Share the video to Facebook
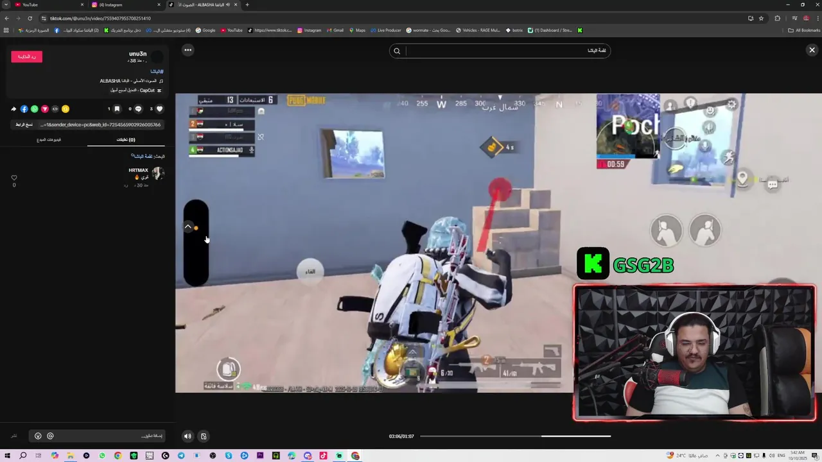The image size is (822, 462). (24, 109)
